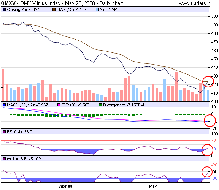Viewport: 219px width, 190px height.
Task: Select the May date axis label
Action: pyautogui.click(x=153, y=186)
